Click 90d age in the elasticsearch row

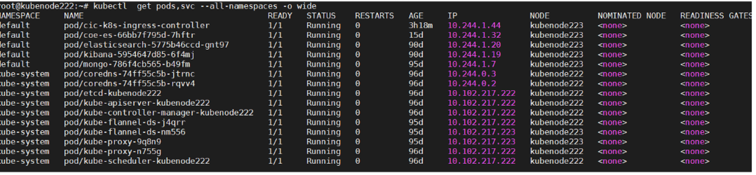pos(416,45)
